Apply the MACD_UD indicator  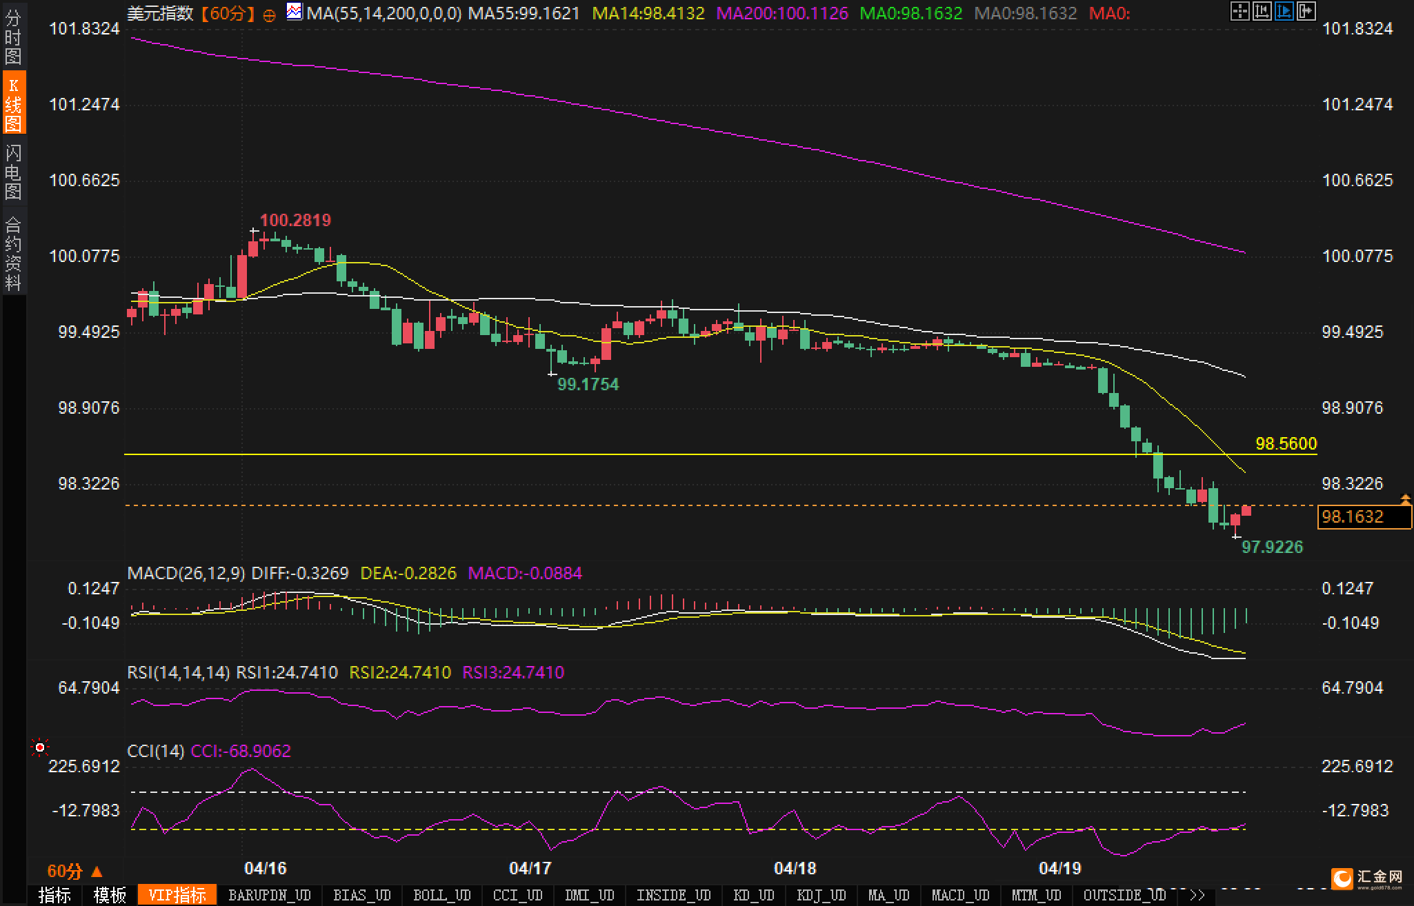(x=960, y=895)
